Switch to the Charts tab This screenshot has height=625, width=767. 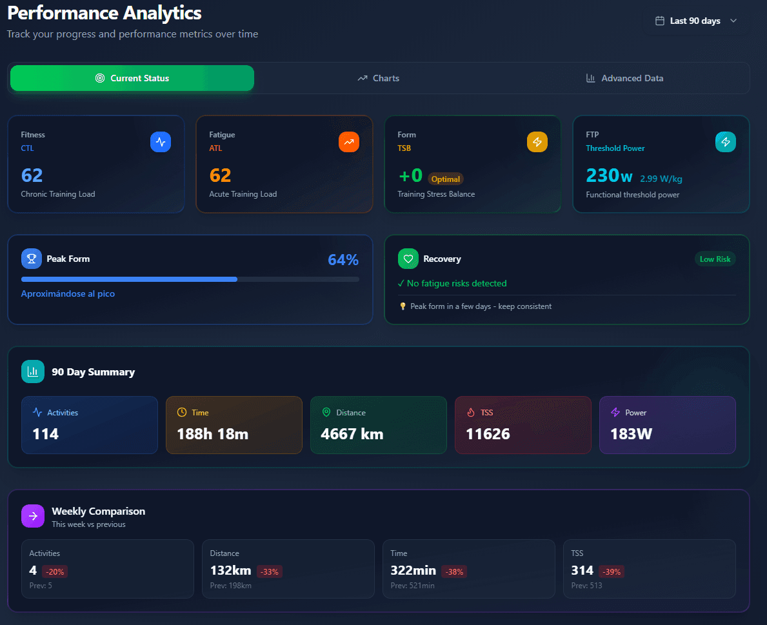pos(378,78)
